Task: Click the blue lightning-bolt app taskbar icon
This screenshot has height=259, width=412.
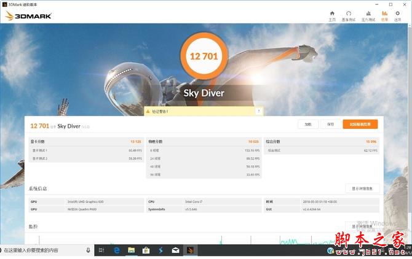Action: (161, 250)
